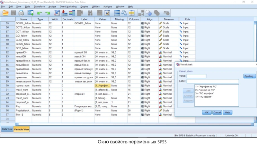Click the Recall recent dialogs icon

tap(31, 13)
